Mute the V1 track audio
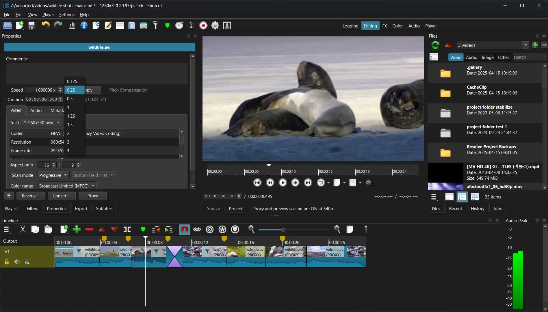This screenshot has width=548, height=312. tap(17, 262)
